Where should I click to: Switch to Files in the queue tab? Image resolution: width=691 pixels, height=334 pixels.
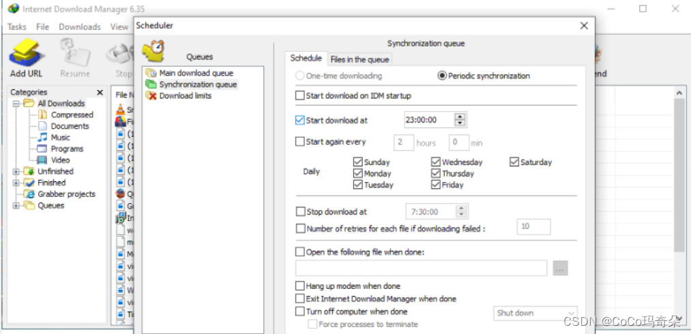click(x=359, y=59)
